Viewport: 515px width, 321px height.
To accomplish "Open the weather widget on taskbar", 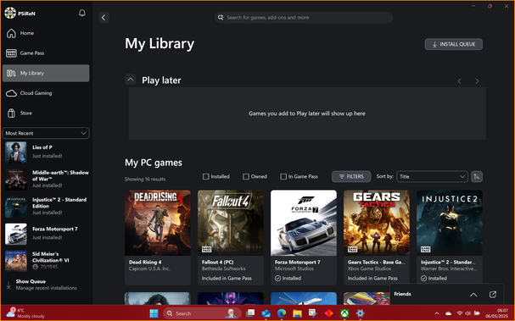I will point(25,313).
